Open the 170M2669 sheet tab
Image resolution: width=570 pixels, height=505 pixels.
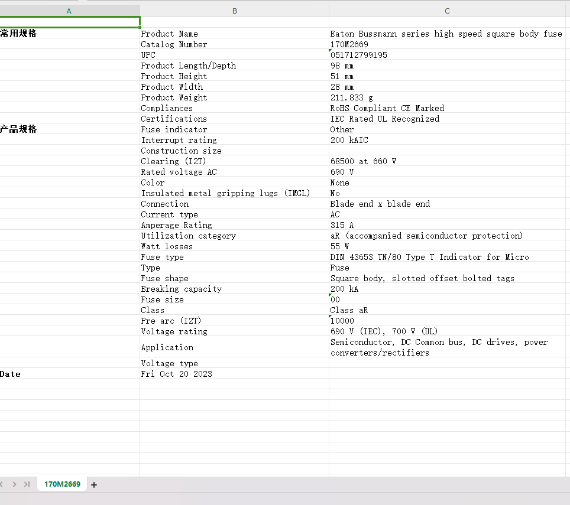point(62,484)
